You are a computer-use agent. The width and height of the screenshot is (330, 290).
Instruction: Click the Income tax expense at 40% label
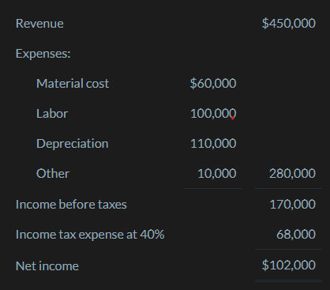[90, 235]
